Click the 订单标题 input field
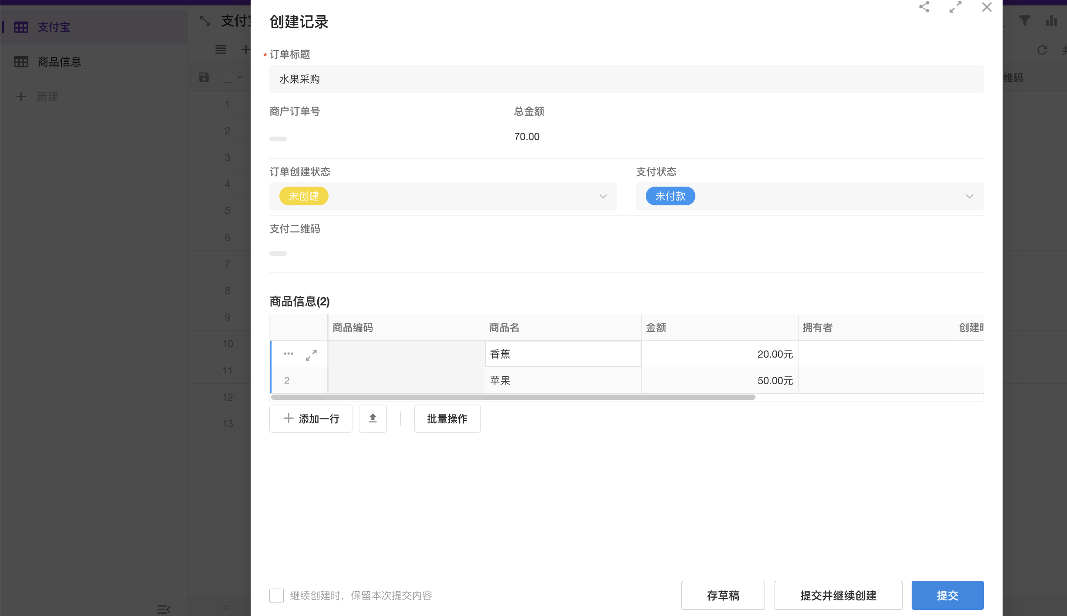Viewport: 1067px width, 616px height. pyautogui.click(x=626, y=79)
